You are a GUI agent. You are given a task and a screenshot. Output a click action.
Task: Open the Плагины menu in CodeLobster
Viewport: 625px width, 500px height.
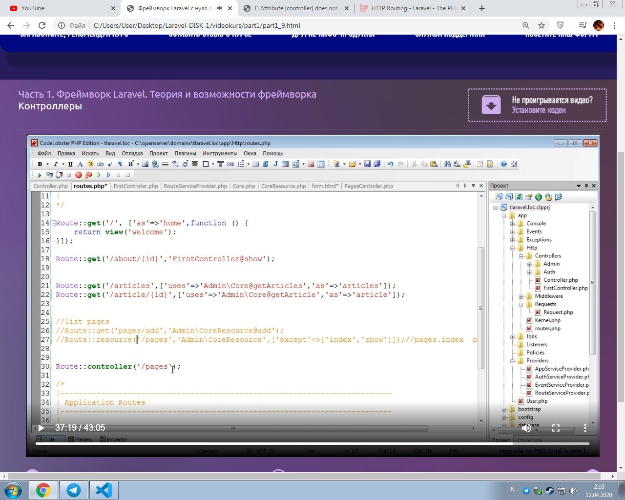click(x=186, y=153)
